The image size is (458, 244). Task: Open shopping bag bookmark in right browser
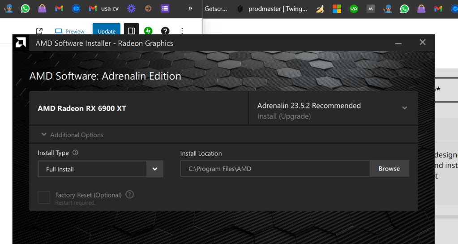(x=421, y=9)
